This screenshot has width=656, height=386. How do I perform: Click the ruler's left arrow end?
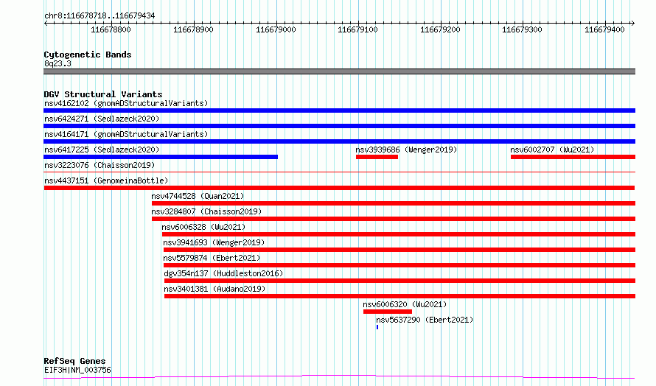pos(46,24)
